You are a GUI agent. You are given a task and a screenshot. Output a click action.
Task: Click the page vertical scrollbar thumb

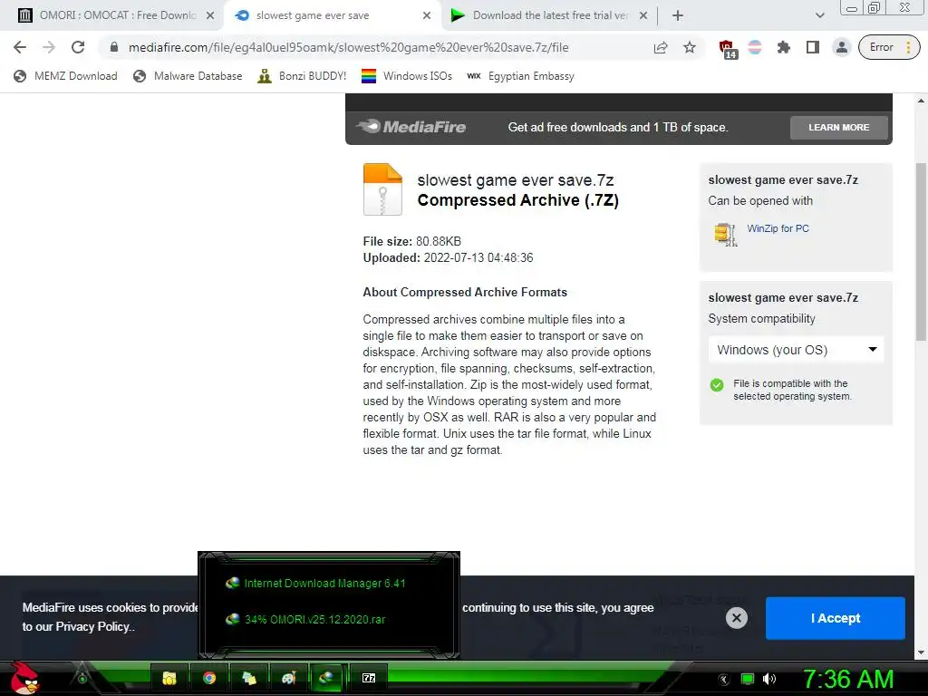[921, 252]
